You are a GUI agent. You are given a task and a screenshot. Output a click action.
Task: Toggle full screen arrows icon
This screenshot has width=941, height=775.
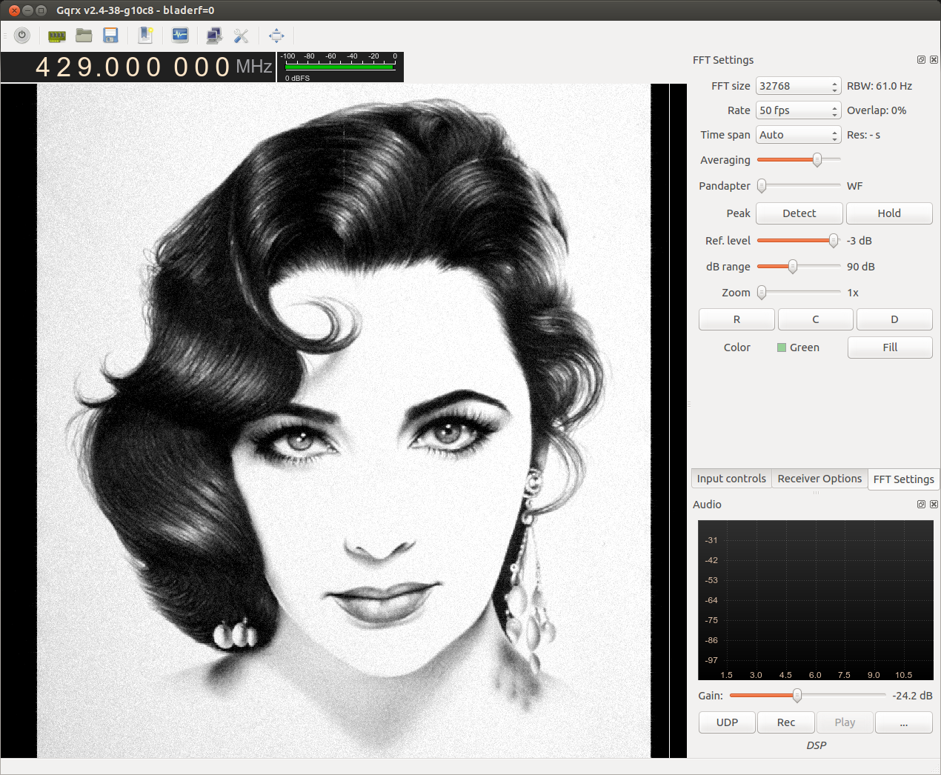point(276,36)
